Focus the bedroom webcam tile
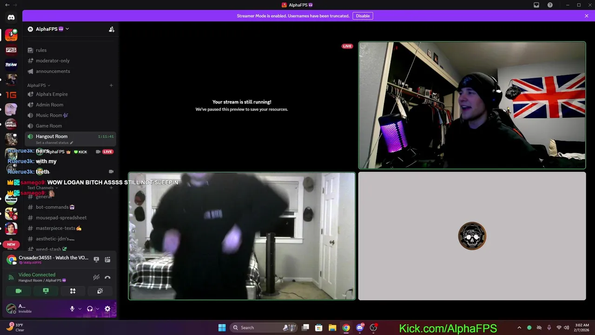595x335 pixels. coord(242,236)
